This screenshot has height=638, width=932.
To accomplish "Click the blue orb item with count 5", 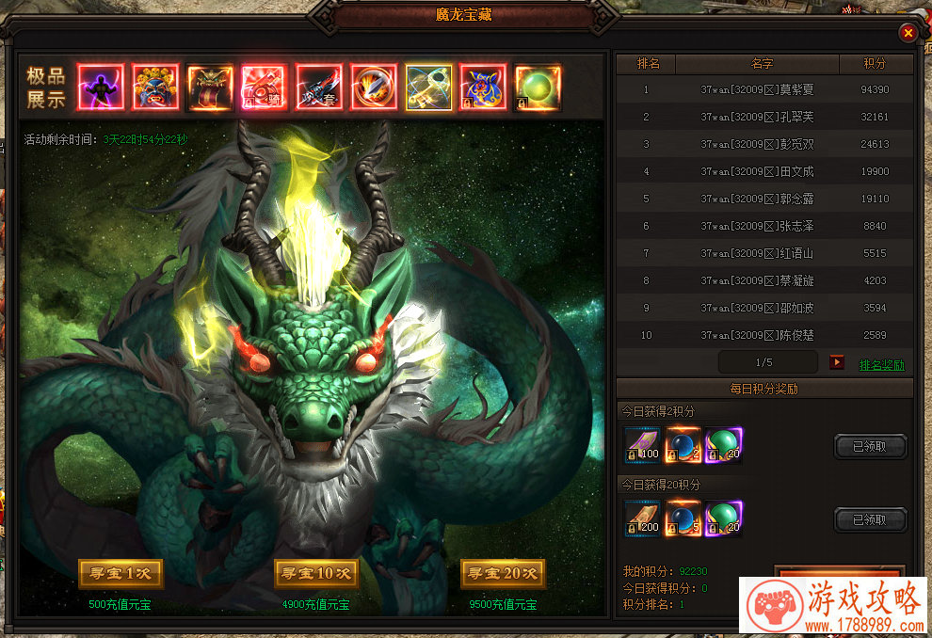I will pyautogui.click(x=683, y=519).
